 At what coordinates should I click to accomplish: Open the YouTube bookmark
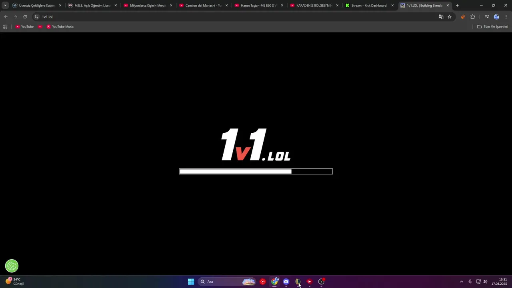point(25,27)
